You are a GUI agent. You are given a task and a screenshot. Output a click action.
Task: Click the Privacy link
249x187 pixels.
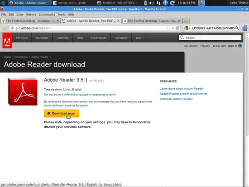205,46
